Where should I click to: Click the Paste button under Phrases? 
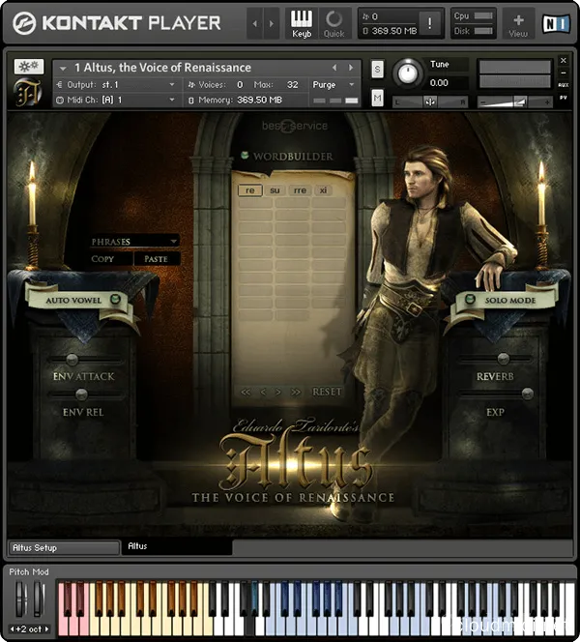tap(156, 259)
